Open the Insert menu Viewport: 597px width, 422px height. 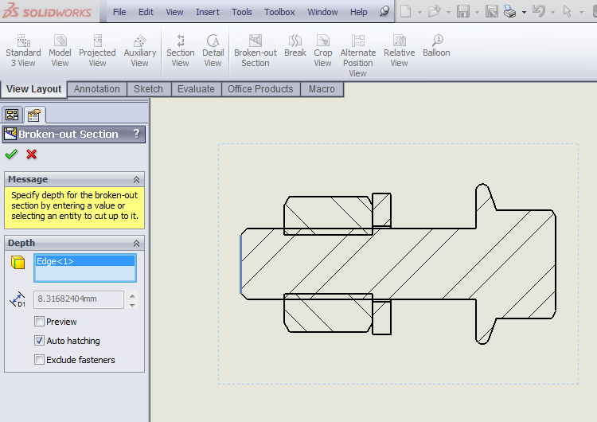pos(208,12)
